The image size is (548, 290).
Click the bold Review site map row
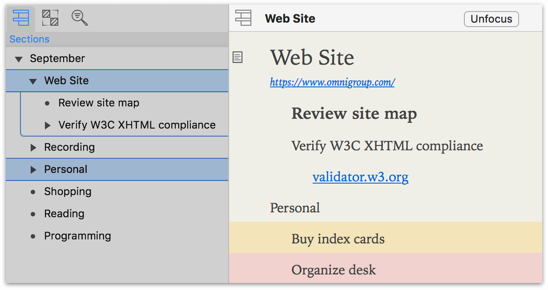tap(354, 114)
